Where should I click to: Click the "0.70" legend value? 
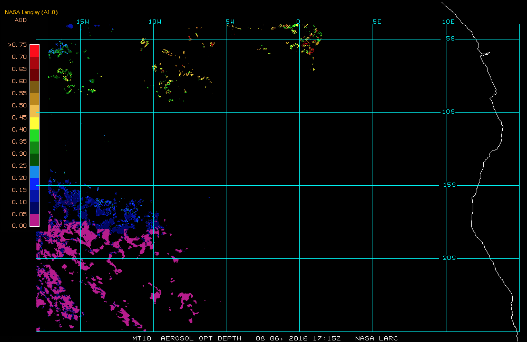pyautogui.click(x=19, y=57)
